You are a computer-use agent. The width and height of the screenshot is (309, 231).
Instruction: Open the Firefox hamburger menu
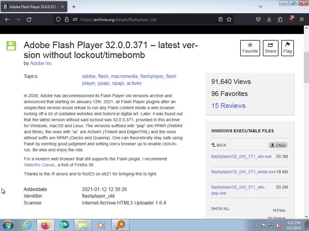point(302,19)
